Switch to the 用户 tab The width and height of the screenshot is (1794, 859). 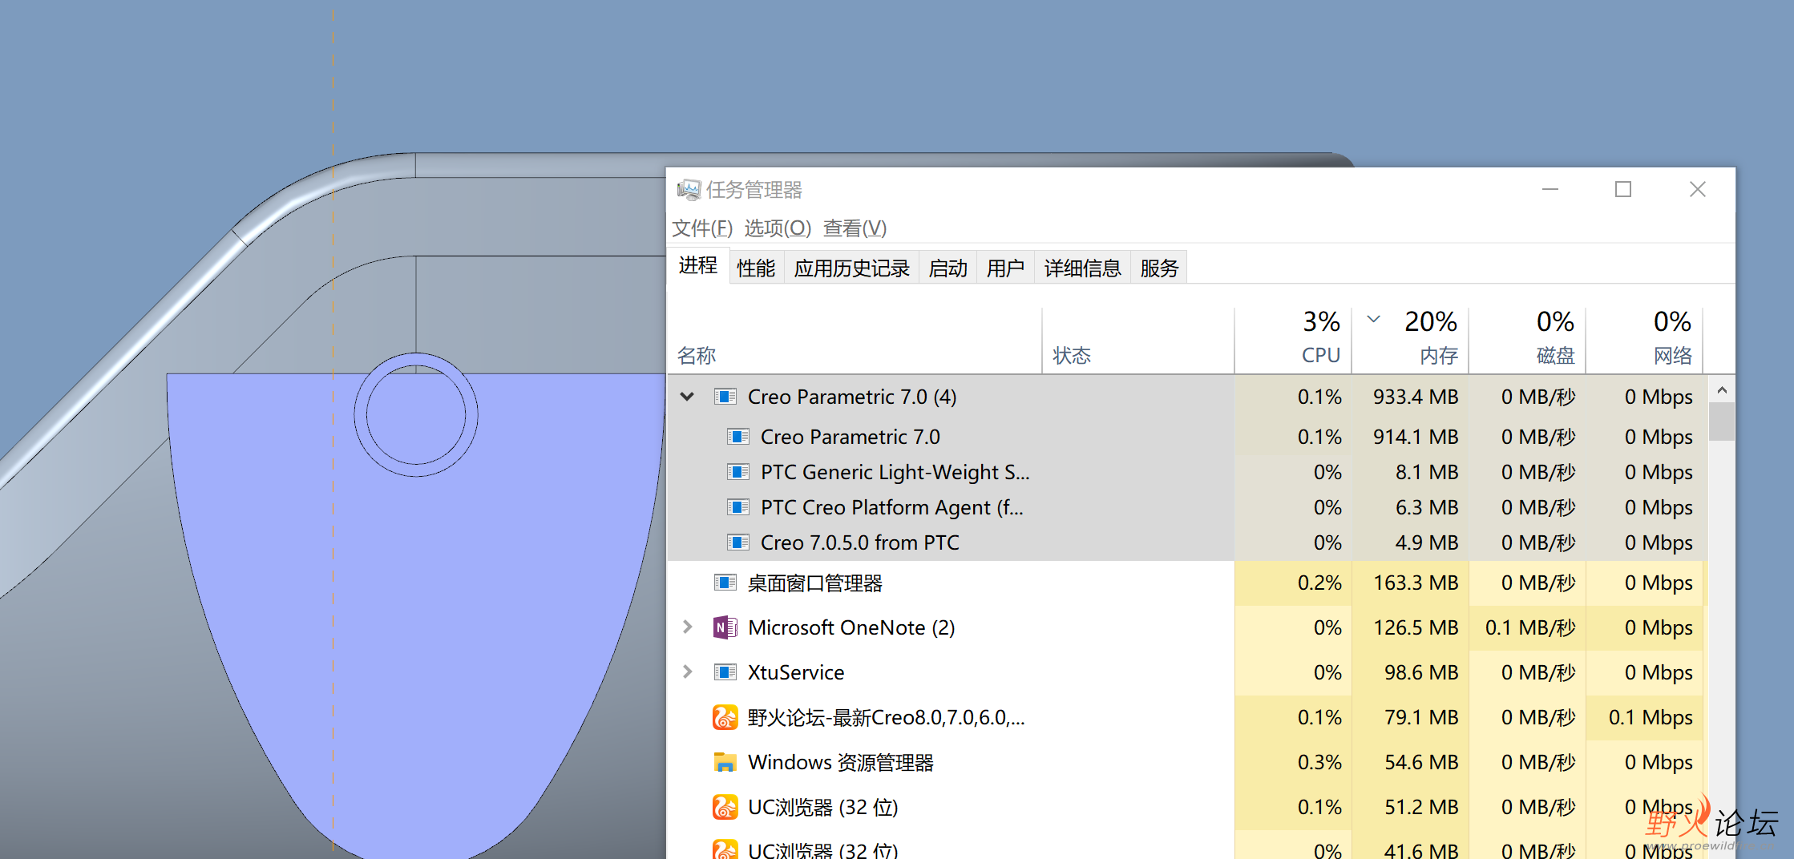(1005, 268)
